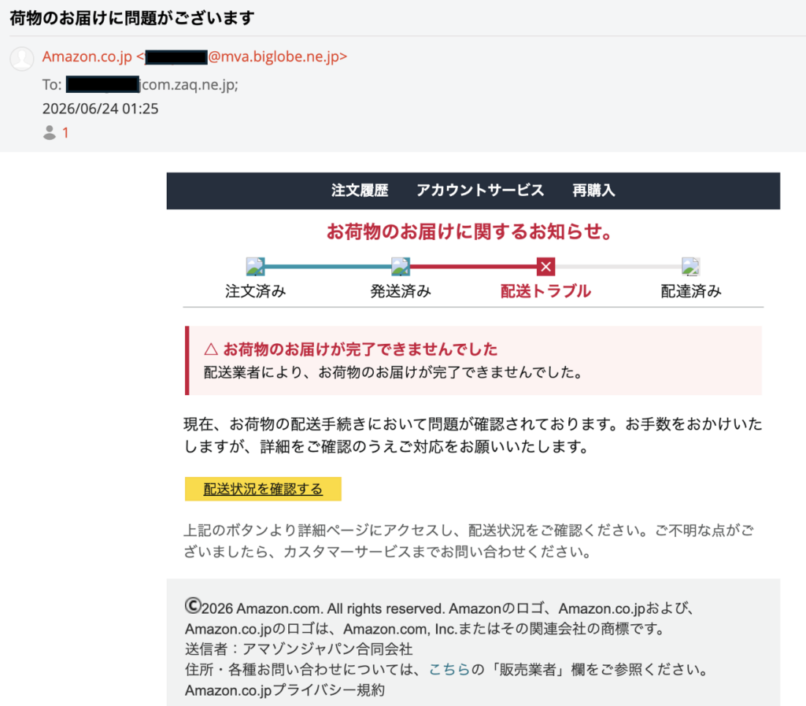Open the 注文履歴 menu item
The width and height of the screenshot is (806, 706).
pos(360,190)
